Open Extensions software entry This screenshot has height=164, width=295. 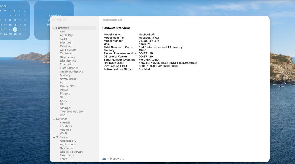pyautogui.click(x=67, y=155)
